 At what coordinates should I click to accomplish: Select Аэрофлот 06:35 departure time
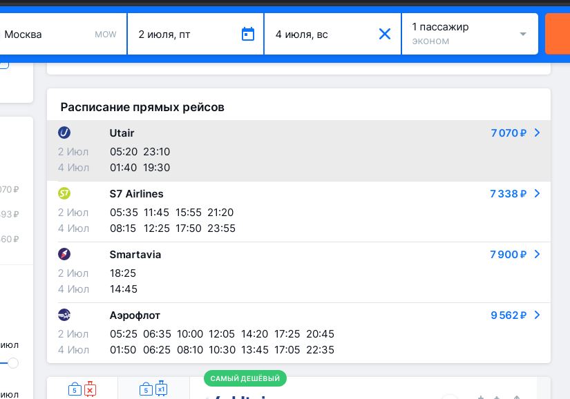point(157,333)
